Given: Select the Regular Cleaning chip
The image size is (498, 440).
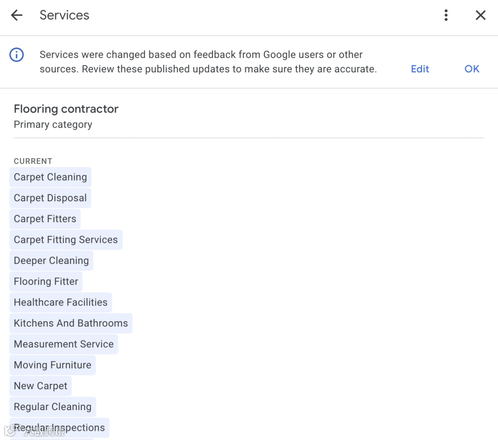Looking at the screenshot, I should (53, 407).
